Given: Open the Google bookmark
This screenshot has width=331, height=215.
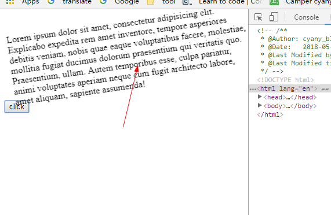Looking at the screenshot, I should pyautogui.click(x=119, y=2).
